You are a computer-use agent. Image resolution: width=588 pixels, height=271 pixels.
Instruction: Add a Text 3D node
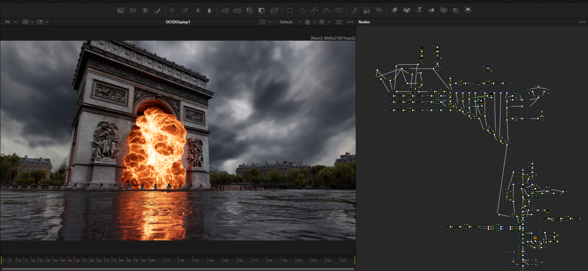418,10
